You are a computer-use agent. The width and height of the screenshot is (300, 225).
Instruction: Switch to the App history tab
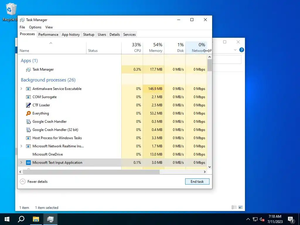click(71, 35)
